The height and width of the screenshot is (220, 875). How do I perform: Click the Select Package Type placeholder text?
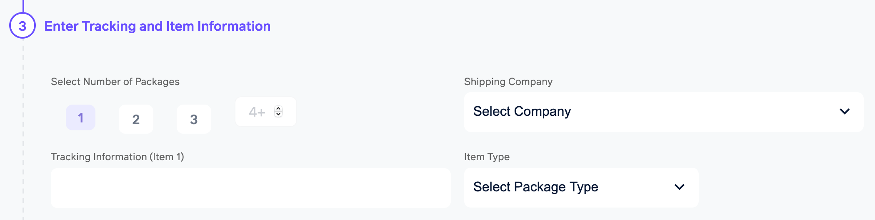click(x=535, y=187)
